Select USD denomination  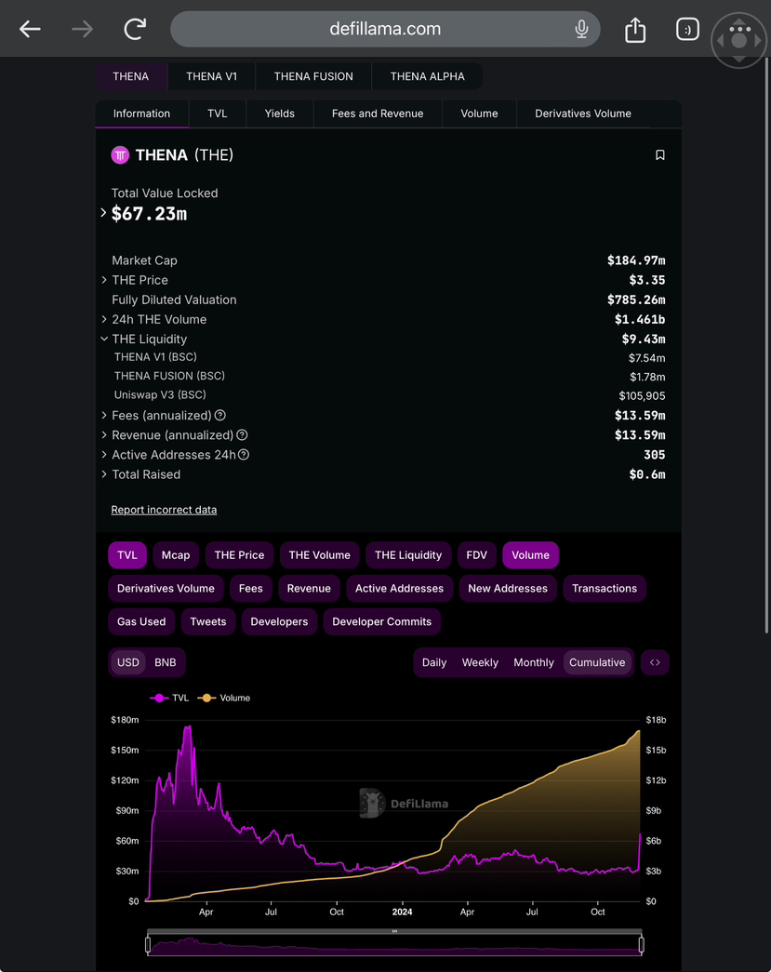(x=128, y=662)
